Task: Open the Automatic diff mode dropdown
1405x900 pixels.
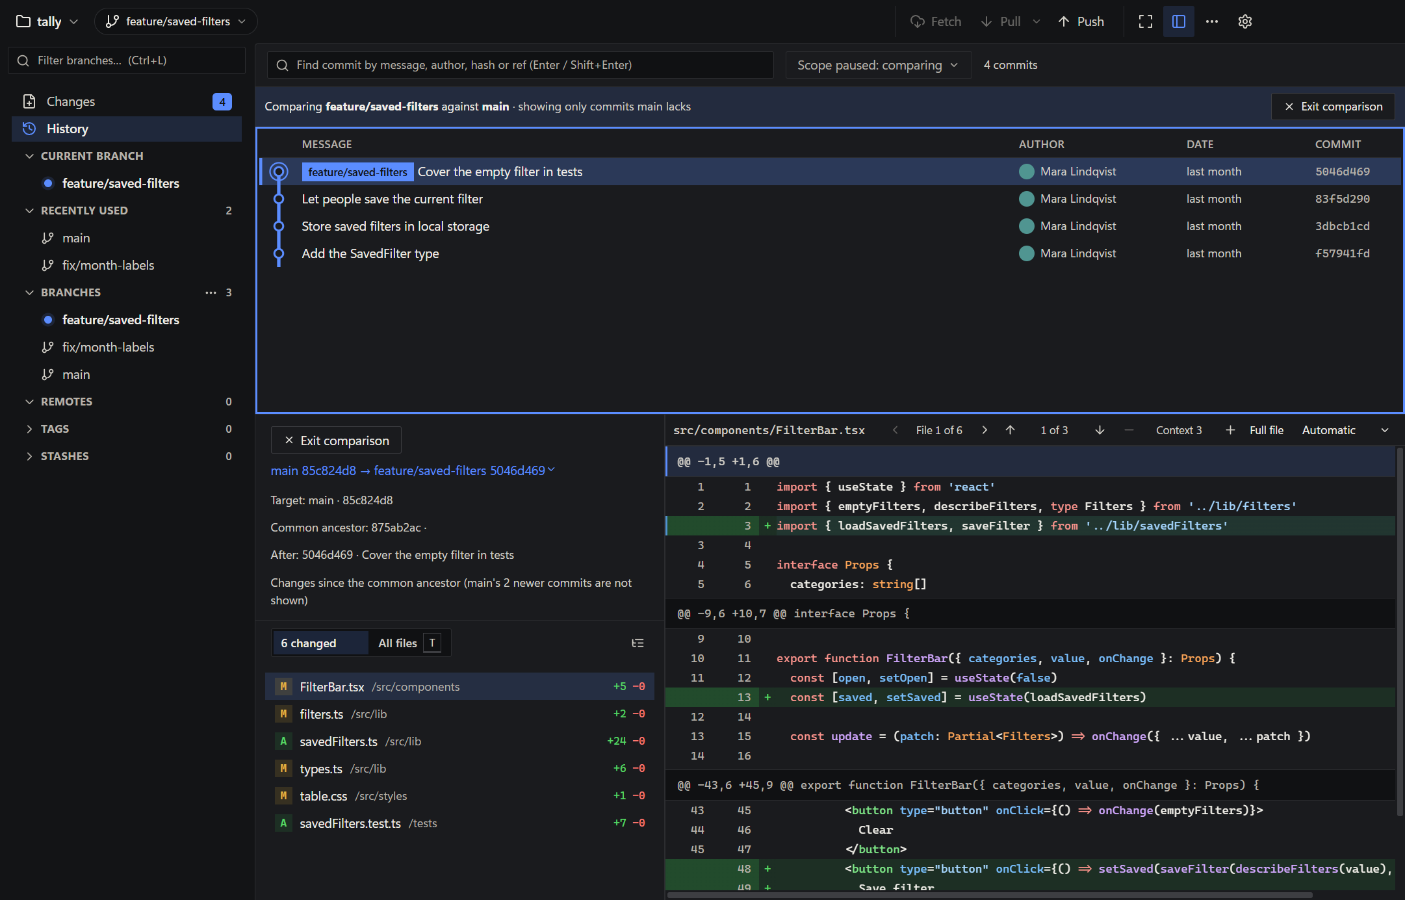Action: (x=1345, y=430)
